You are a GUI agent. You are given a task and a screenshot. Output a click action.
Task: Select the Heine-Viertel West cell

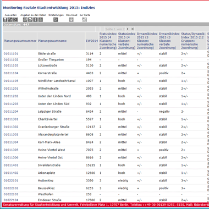[51, 150]
